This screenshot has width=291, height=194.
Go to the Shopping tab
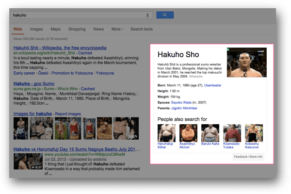click(x=77, y=29)
